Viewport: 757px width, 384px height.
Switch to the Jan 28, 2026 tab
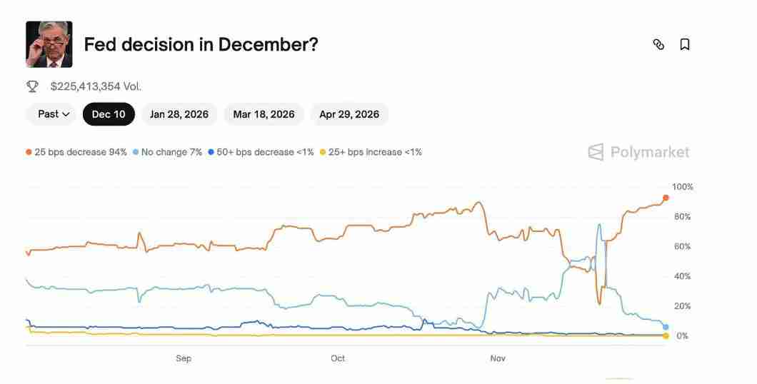(179, 114)
